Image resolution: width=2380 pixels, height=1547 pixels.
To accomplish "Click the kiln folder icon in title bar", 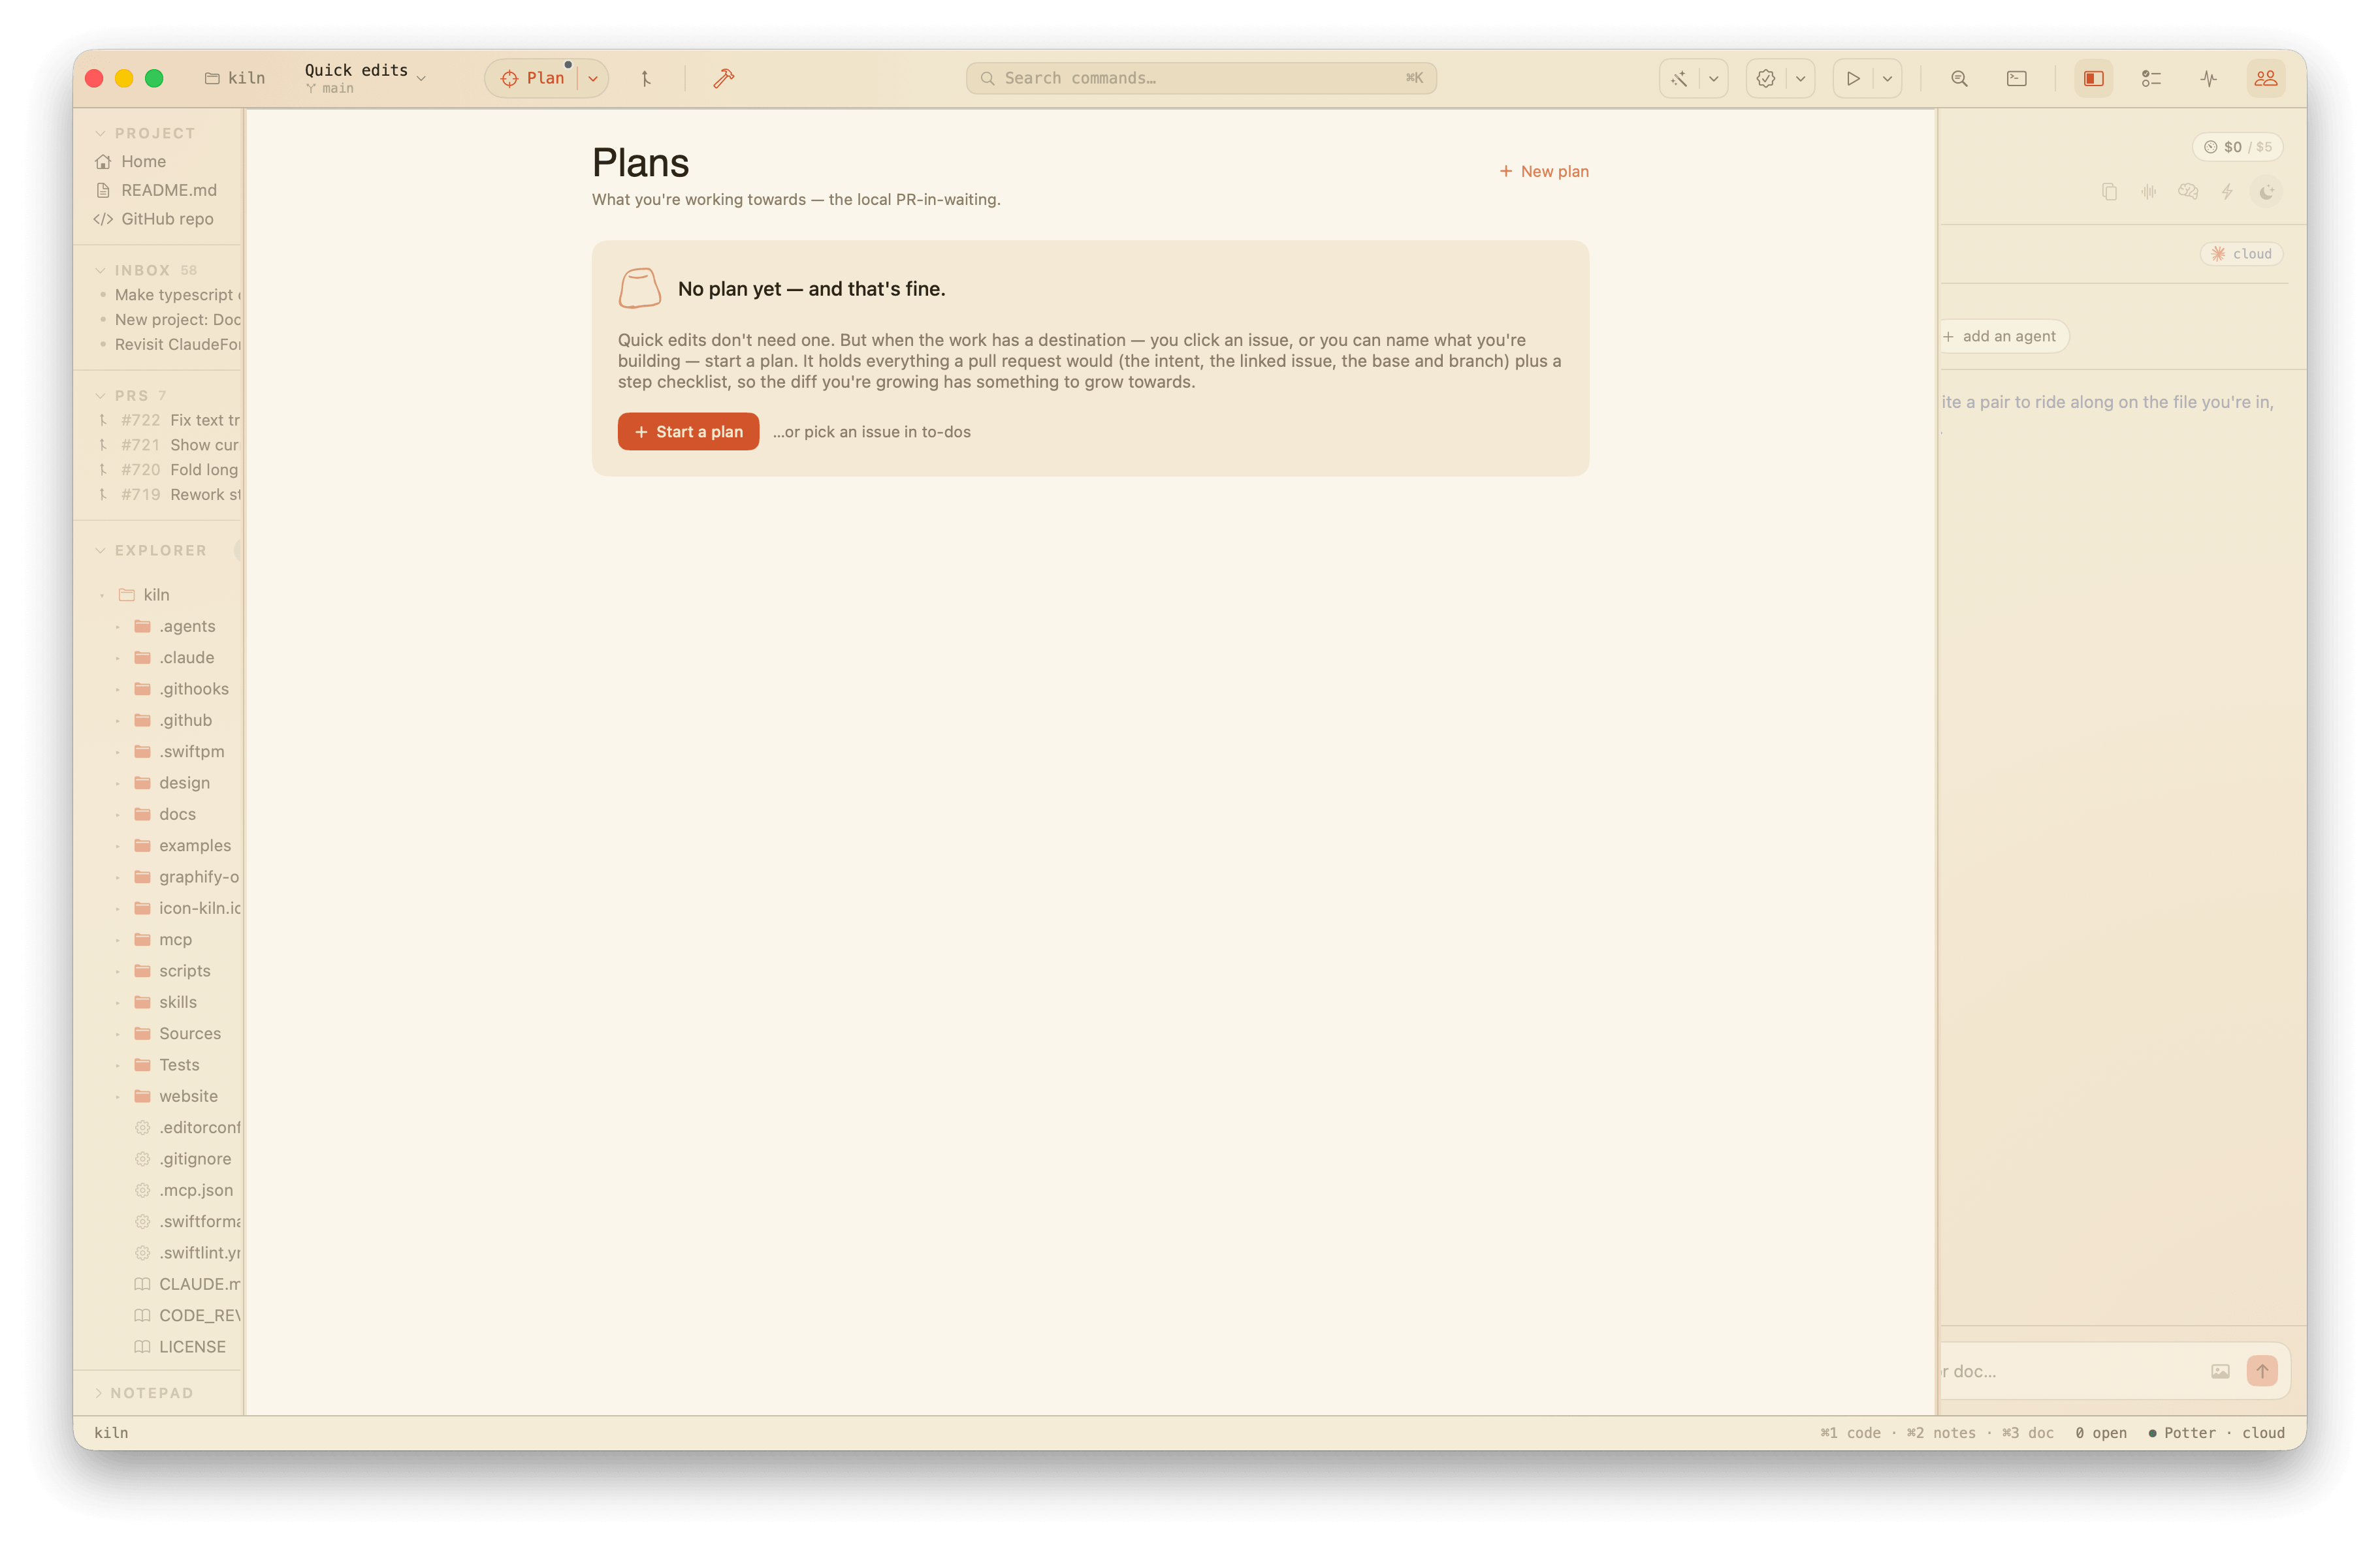I will tap(212, 78).
